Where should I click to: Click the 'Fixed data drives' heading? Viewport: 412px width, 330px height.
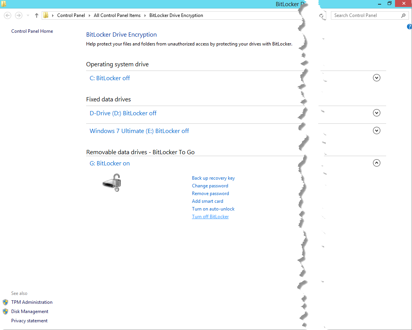tap(108, 99)
